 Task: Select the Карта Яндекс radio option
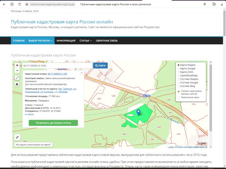(179, 65)
